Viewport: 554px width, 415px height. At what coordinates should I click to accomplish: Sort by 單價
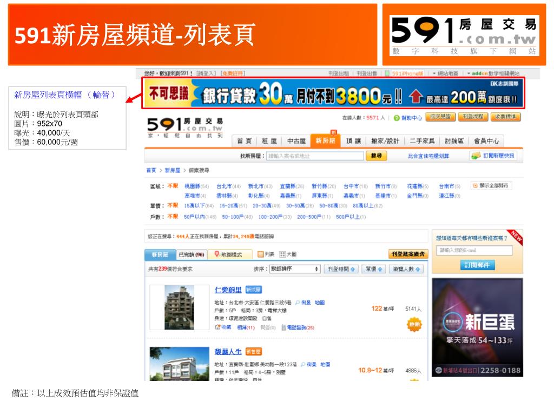click(x=374, y=269)
